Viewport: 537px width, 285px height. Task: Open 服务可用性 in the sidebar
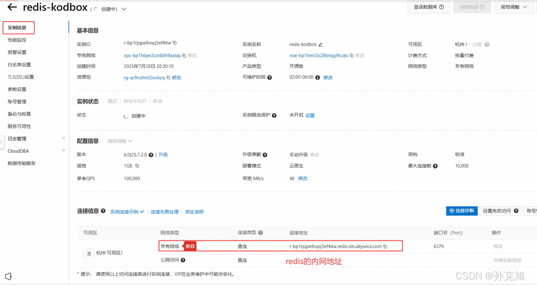coord(19,126)
